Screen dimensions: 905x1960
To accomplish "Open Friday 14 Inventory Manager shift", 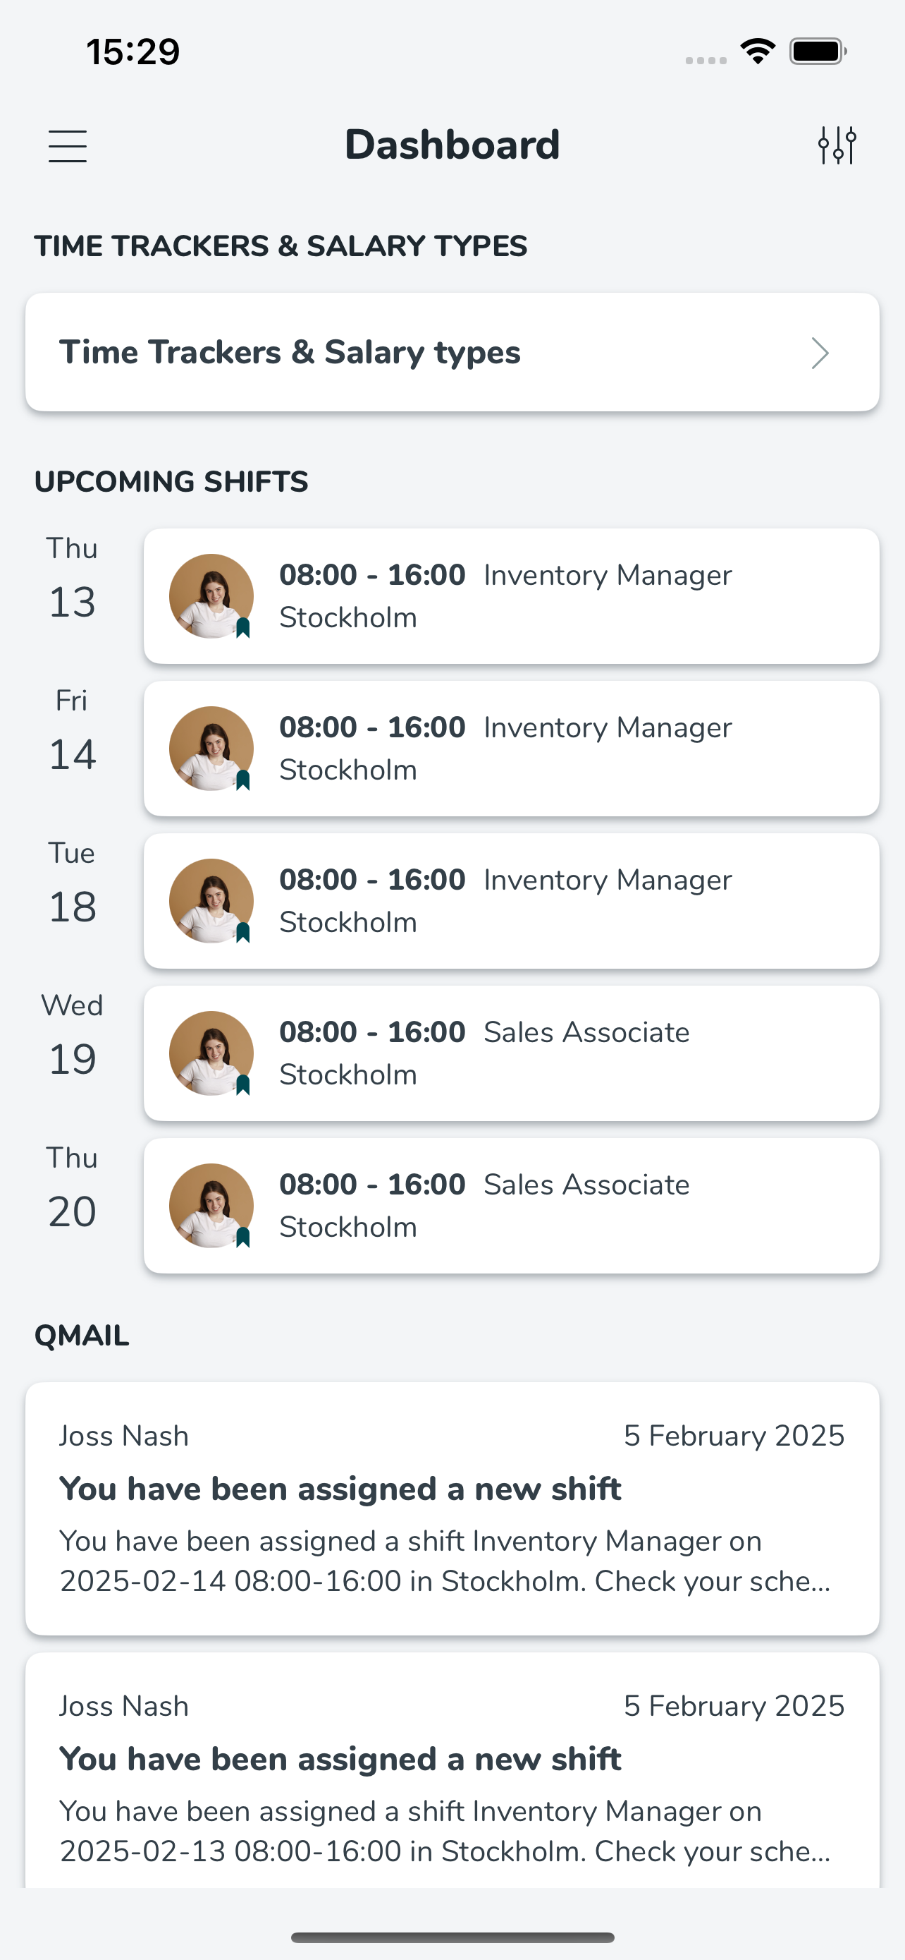I will click(512, 748).
